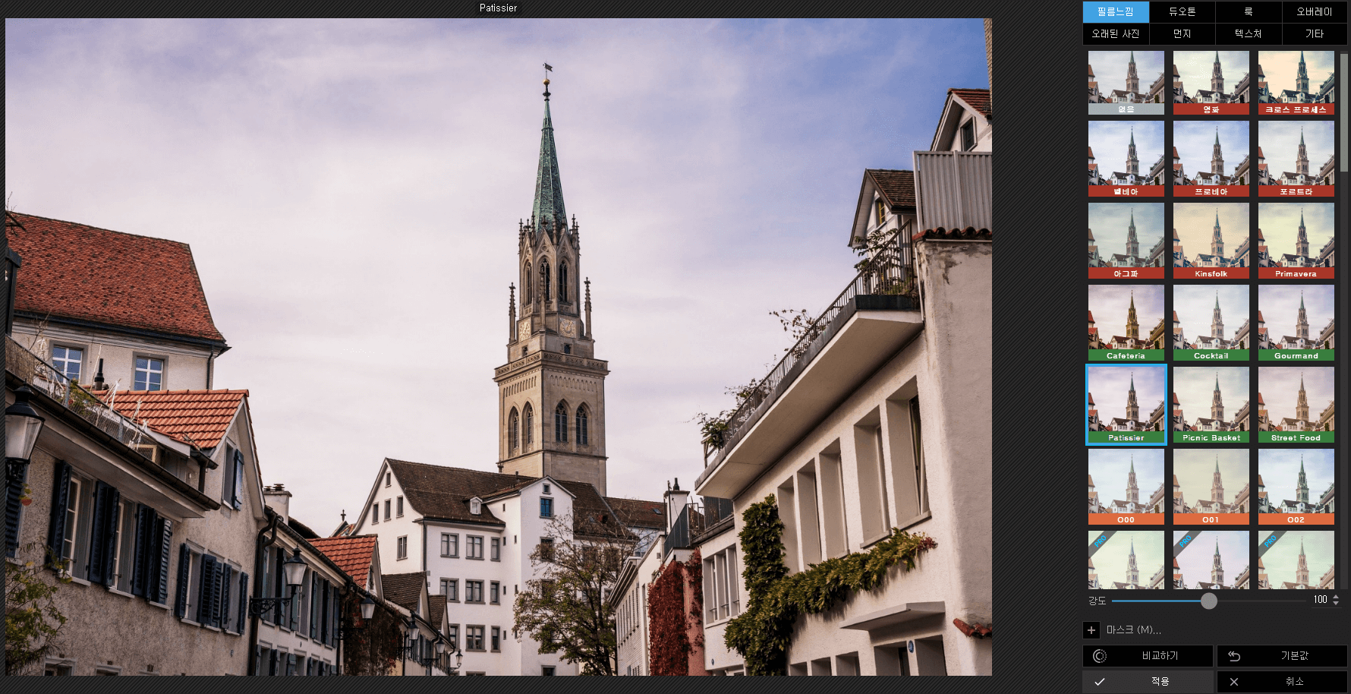Image resolution: width=1351 pixels, height=694 pixels.
Task: Apply the Gourmand film filter
Action: point(1296,323)
